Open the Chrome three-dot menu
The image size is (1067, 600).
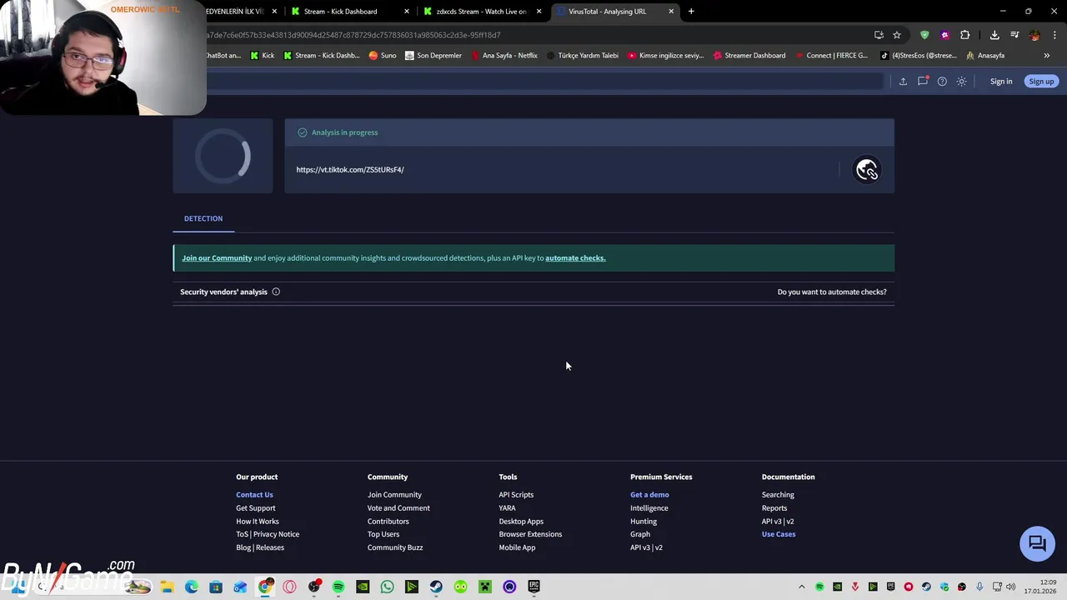1055,35
